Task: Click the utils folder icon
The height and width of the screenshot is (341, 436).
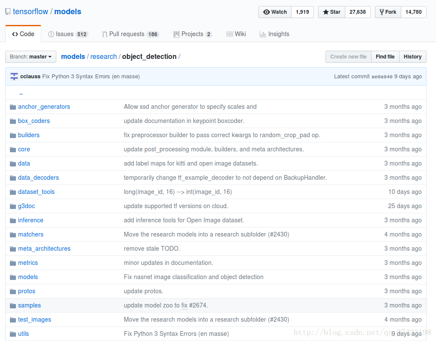Action: pos(13,334)
